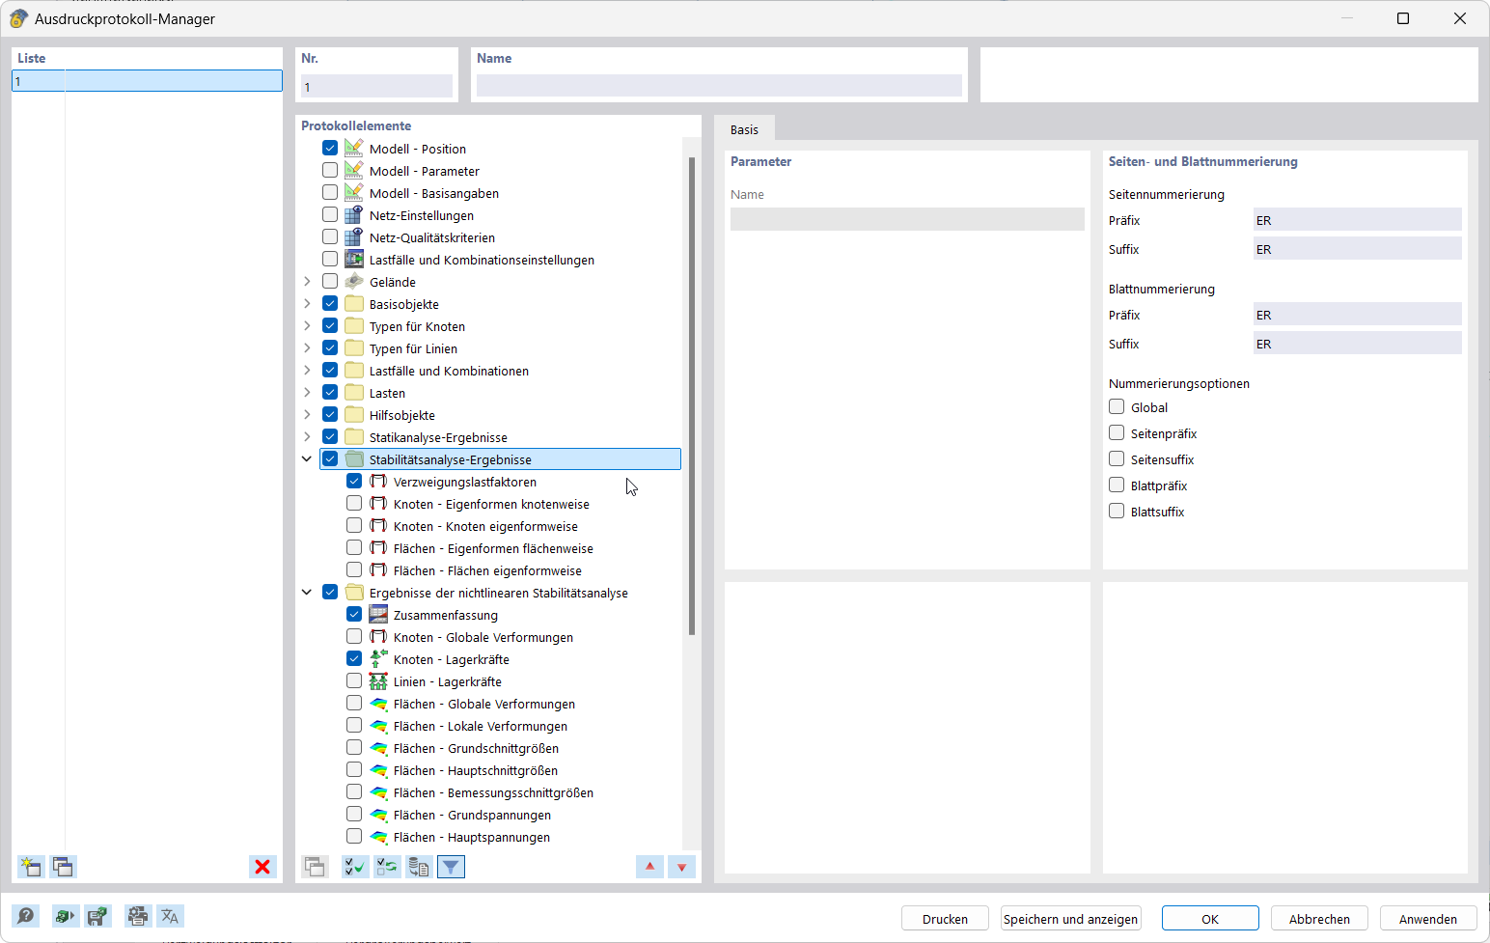Collapse the Stabilitätsanalyse-Ergebnisse branch
1490x943 pixels.
tap(306, 458)
